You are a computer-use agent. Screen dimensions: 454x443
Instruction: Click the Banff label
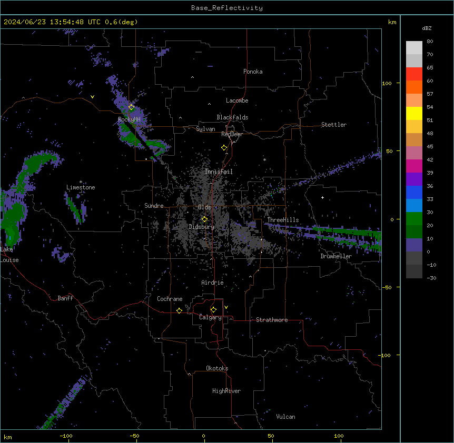pos(65,298)
